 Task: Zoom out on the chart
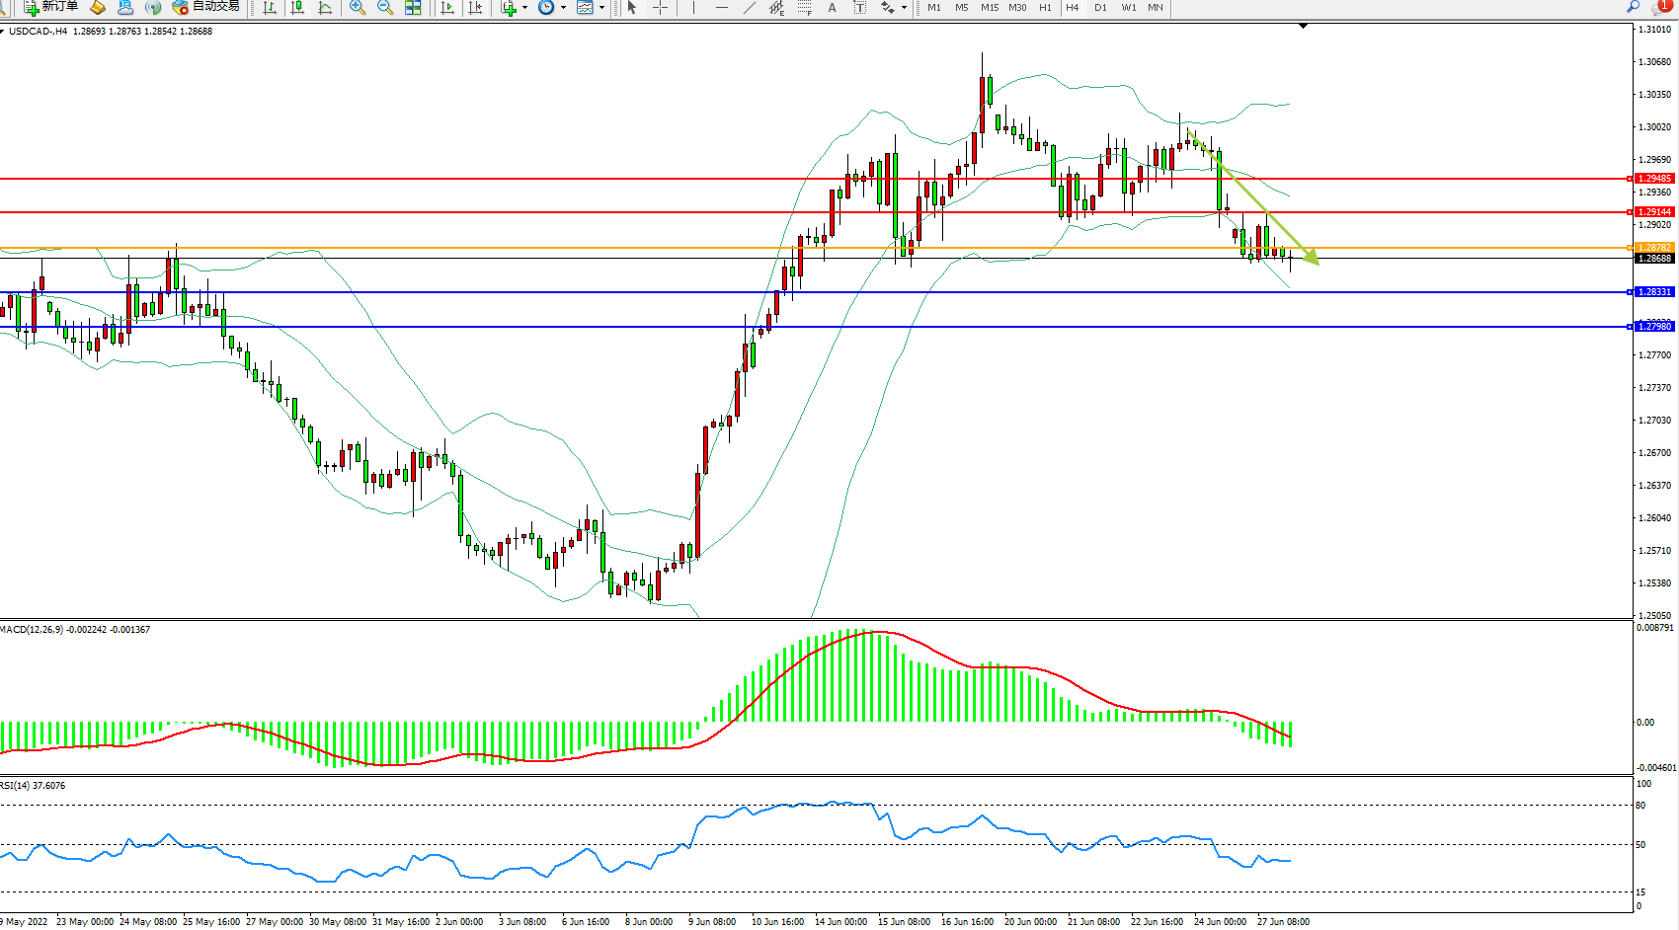point(385,8)
